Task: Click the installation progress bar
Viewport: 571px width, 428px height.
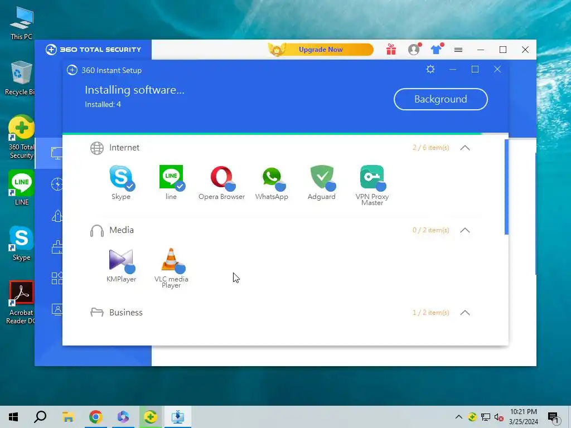Action: 285,134
